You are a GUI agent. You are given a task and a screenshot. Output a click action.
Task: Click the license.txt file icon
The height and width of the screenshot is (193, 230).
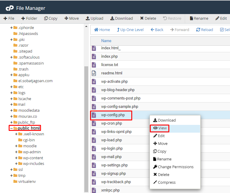coord(94,65)
